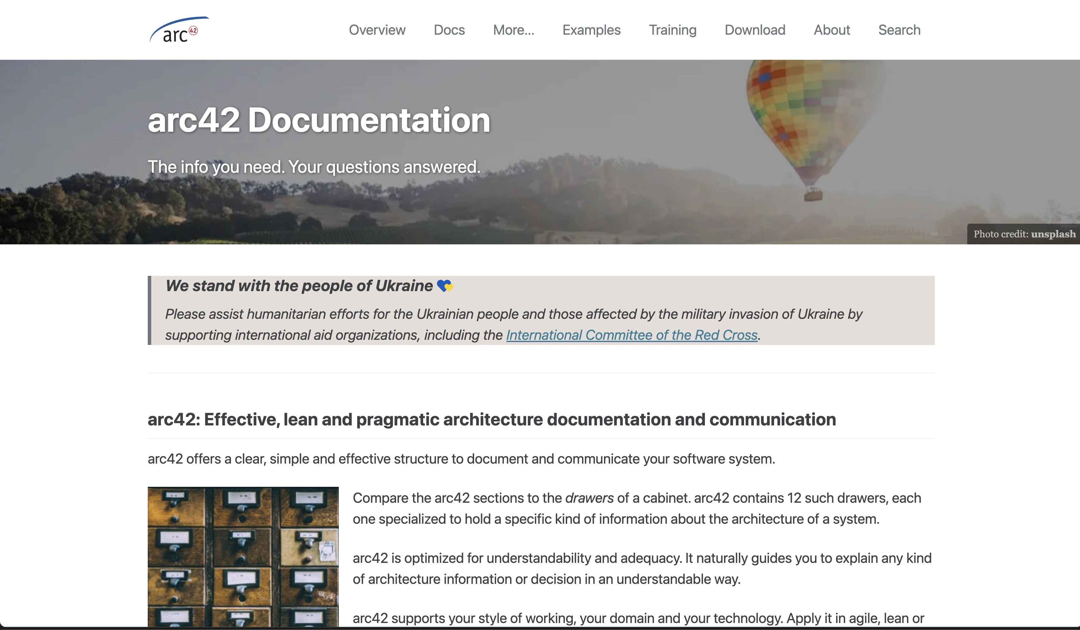Image resolution: width=1080 pixels, height=630 pixels.
Task: Click the cabinet drawers image
Action: tap(243, 557)
